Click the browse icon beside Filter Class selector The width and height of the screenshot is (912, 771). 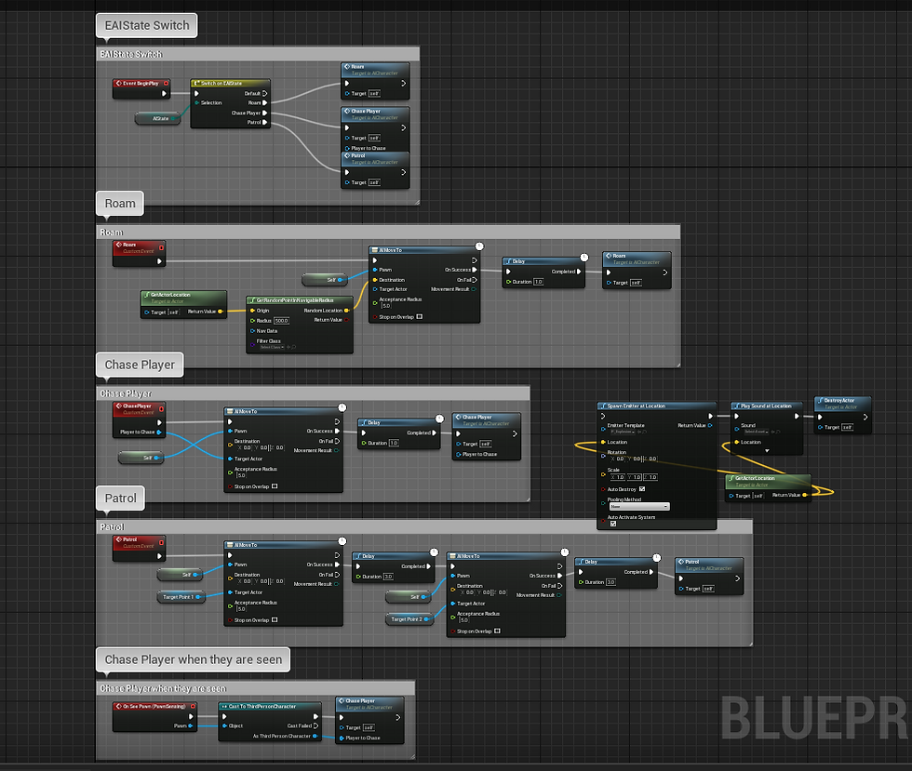[294, 347]
